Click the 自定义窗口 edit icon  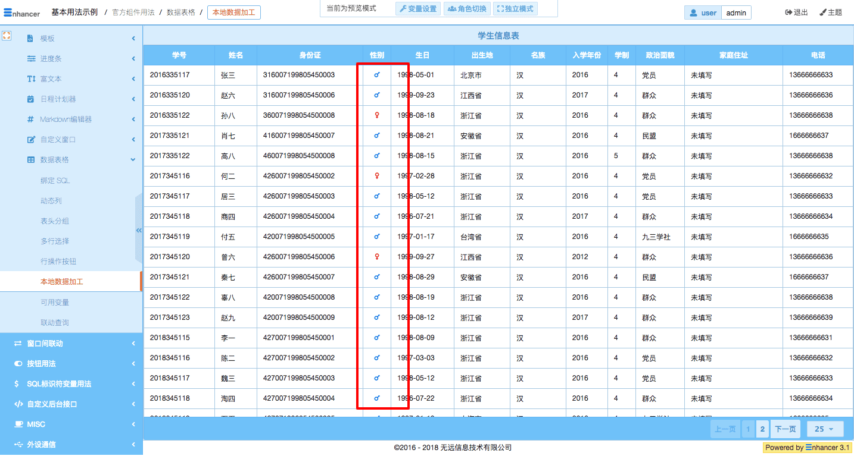point(31,140)
